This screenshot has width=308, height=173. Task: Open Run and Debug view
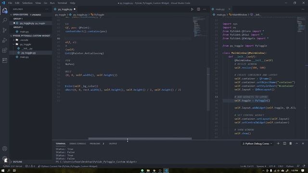(x=5, y=40)
